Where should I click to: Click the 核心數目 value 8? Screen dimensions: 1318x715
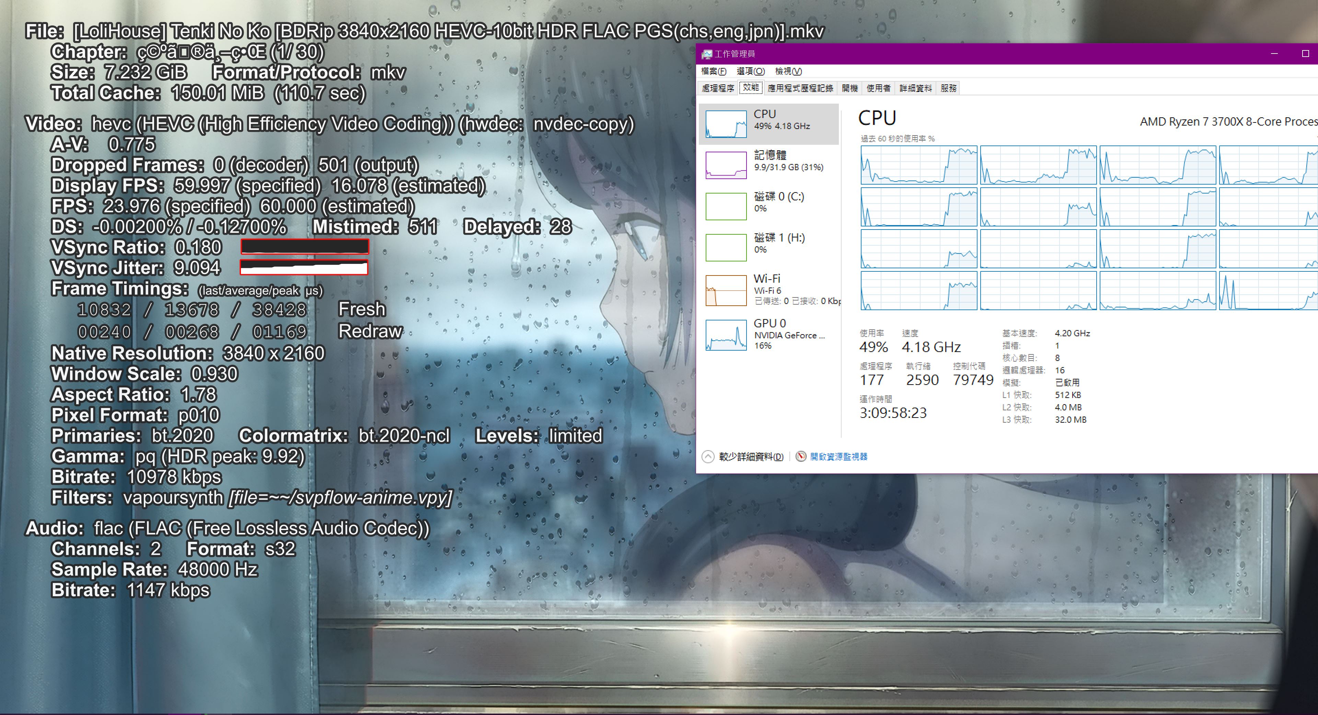coord(1057,357)
